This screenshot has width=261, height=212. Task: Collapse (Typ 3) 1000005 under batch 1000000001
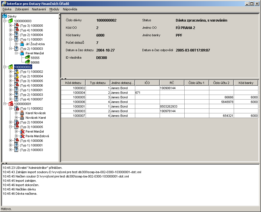coord(11,127)
